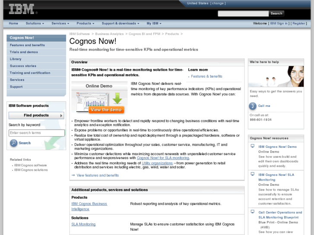
Task: Click the top search input field
Action: click(243, 13)
